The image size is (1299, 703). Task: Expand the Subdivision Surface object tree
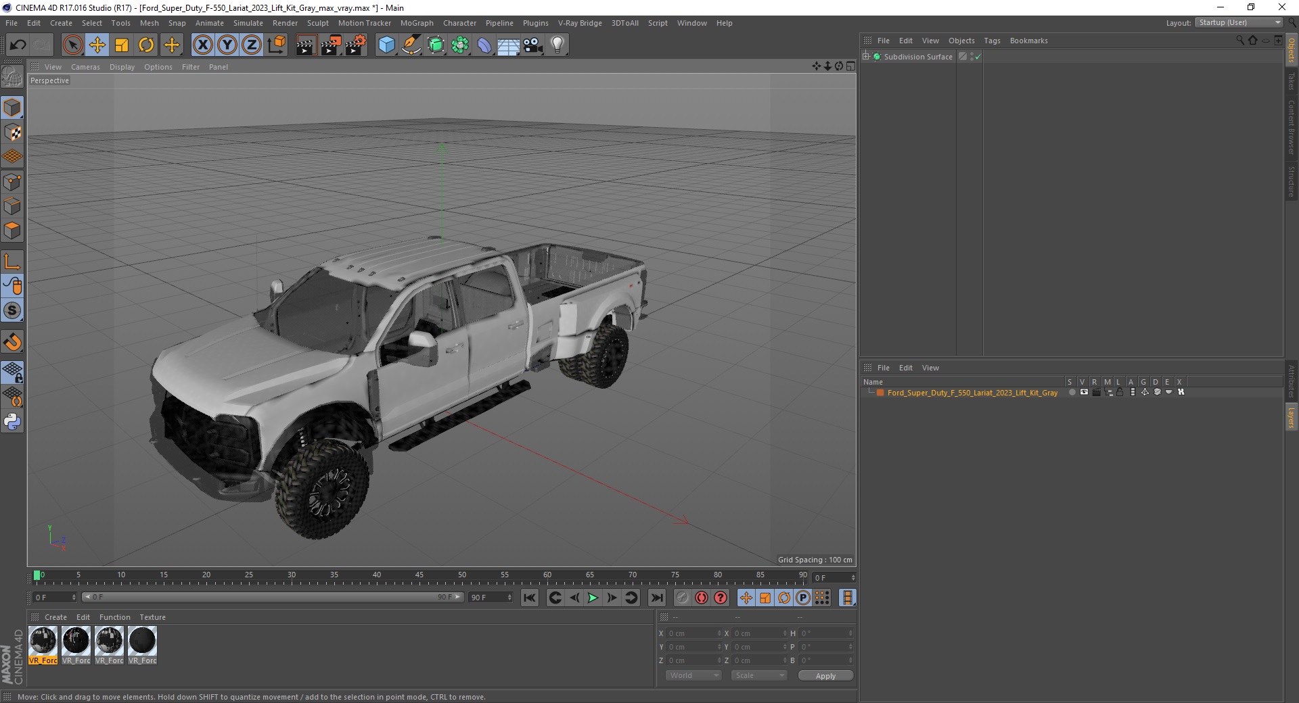866,56
